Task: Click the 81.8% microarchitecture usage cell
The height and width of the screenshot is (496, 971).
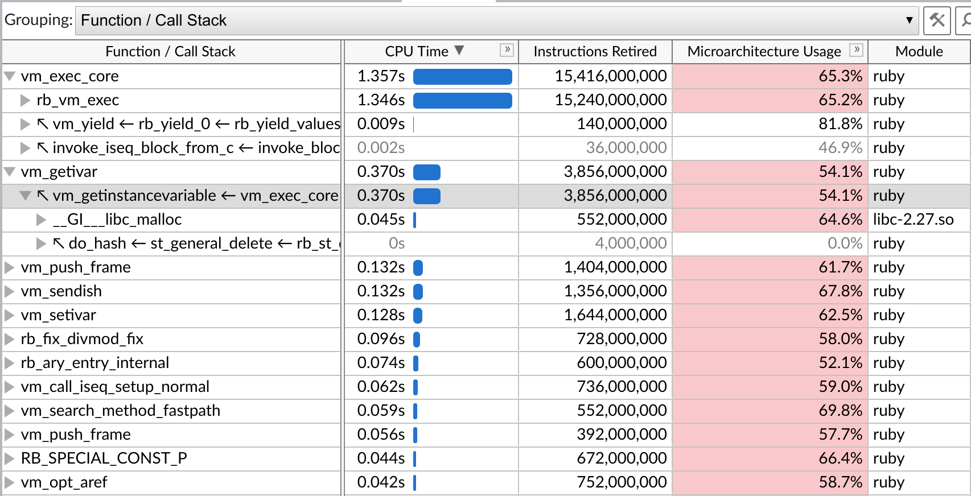Action: tap(770, 124)
